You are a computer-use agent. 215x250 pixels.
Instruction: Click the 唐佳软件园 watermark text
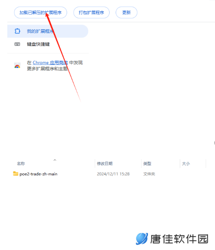179,239
